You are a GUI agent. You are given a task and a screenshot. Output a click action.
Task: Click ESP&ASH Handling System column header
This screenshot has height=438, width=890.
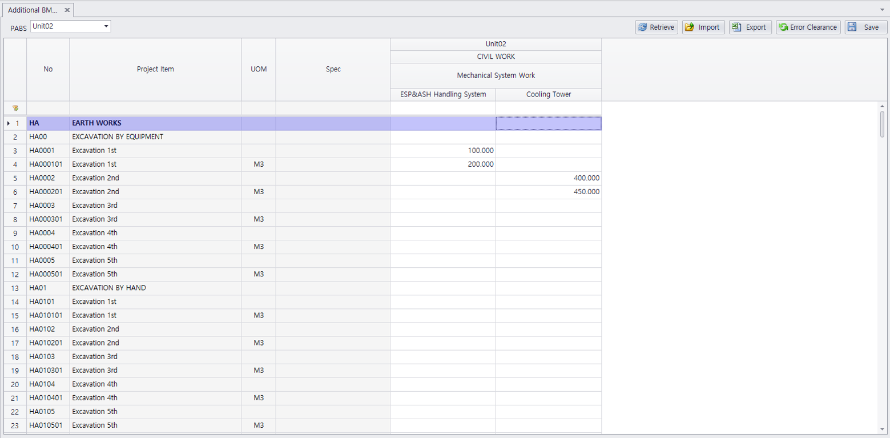(443, 94)
